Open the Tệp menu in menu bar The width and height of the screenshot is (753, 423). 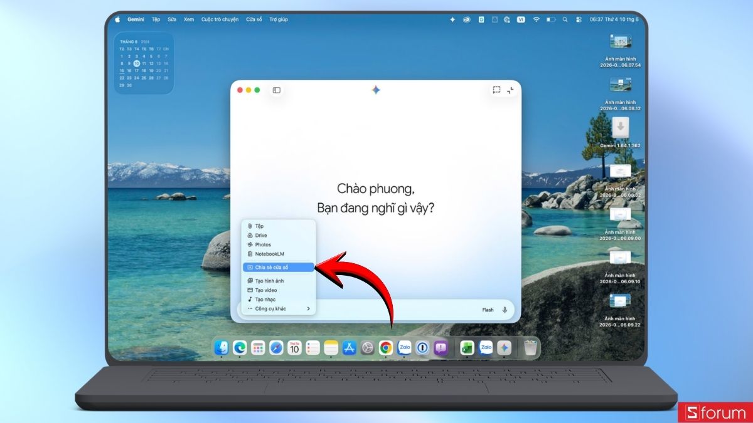[156, 19]
